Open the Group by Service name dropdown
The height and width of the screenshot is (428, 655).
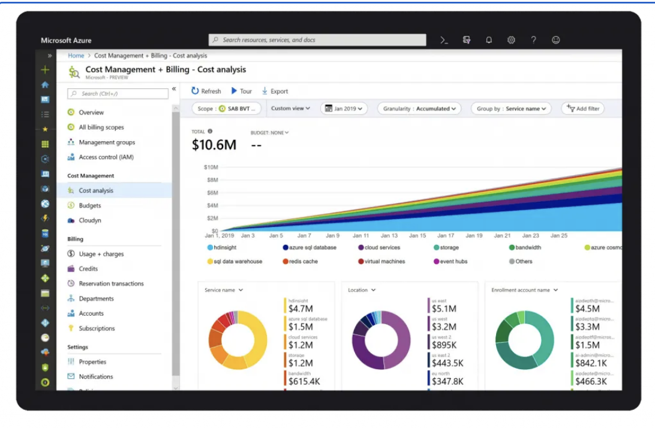tap(511, 109)
